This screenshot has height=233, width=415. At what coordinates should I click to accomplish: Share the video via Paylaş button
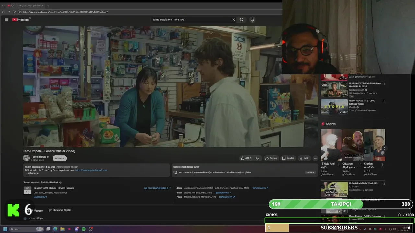point(271,158)
